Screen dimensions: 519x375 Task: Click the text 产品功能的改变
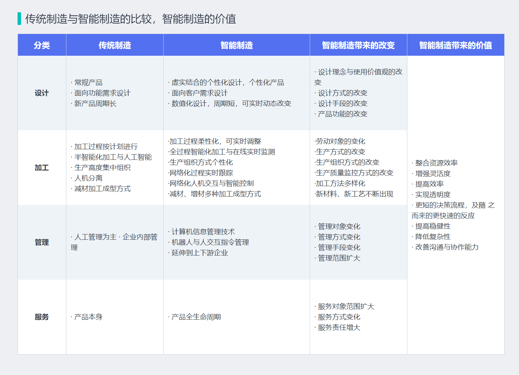[x=341, y=114]
